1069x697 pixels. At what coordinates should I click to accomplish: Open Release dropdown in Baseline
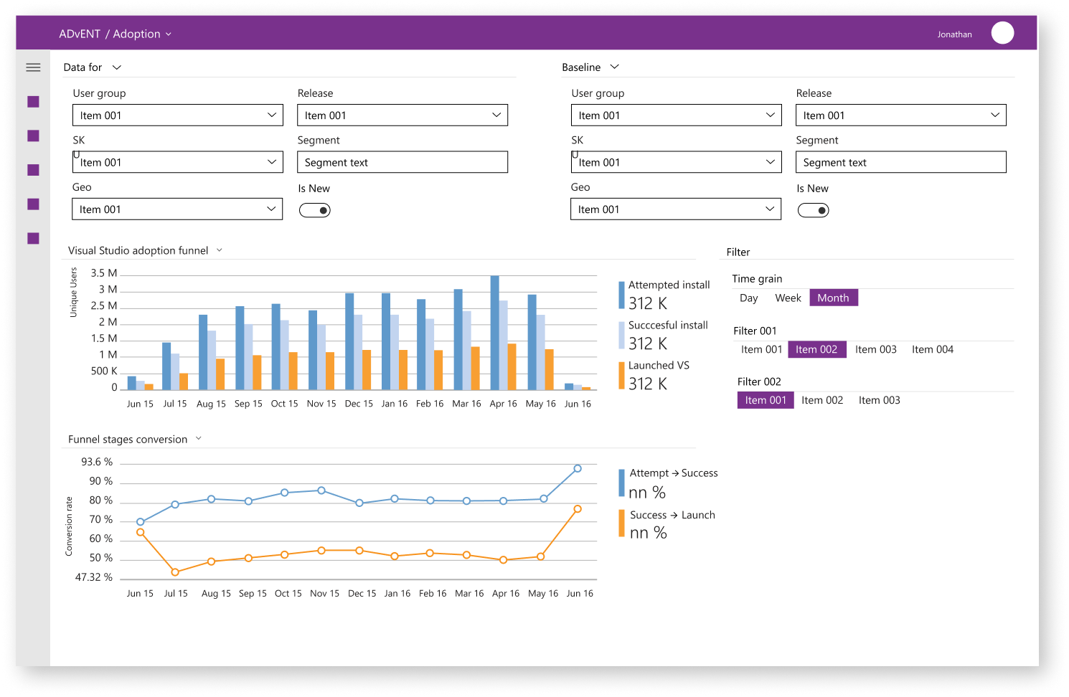(901, 115)
